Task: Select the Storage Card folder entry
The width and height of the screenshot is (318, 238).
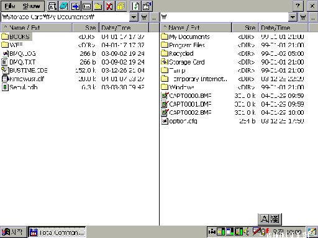Action: 183,62
